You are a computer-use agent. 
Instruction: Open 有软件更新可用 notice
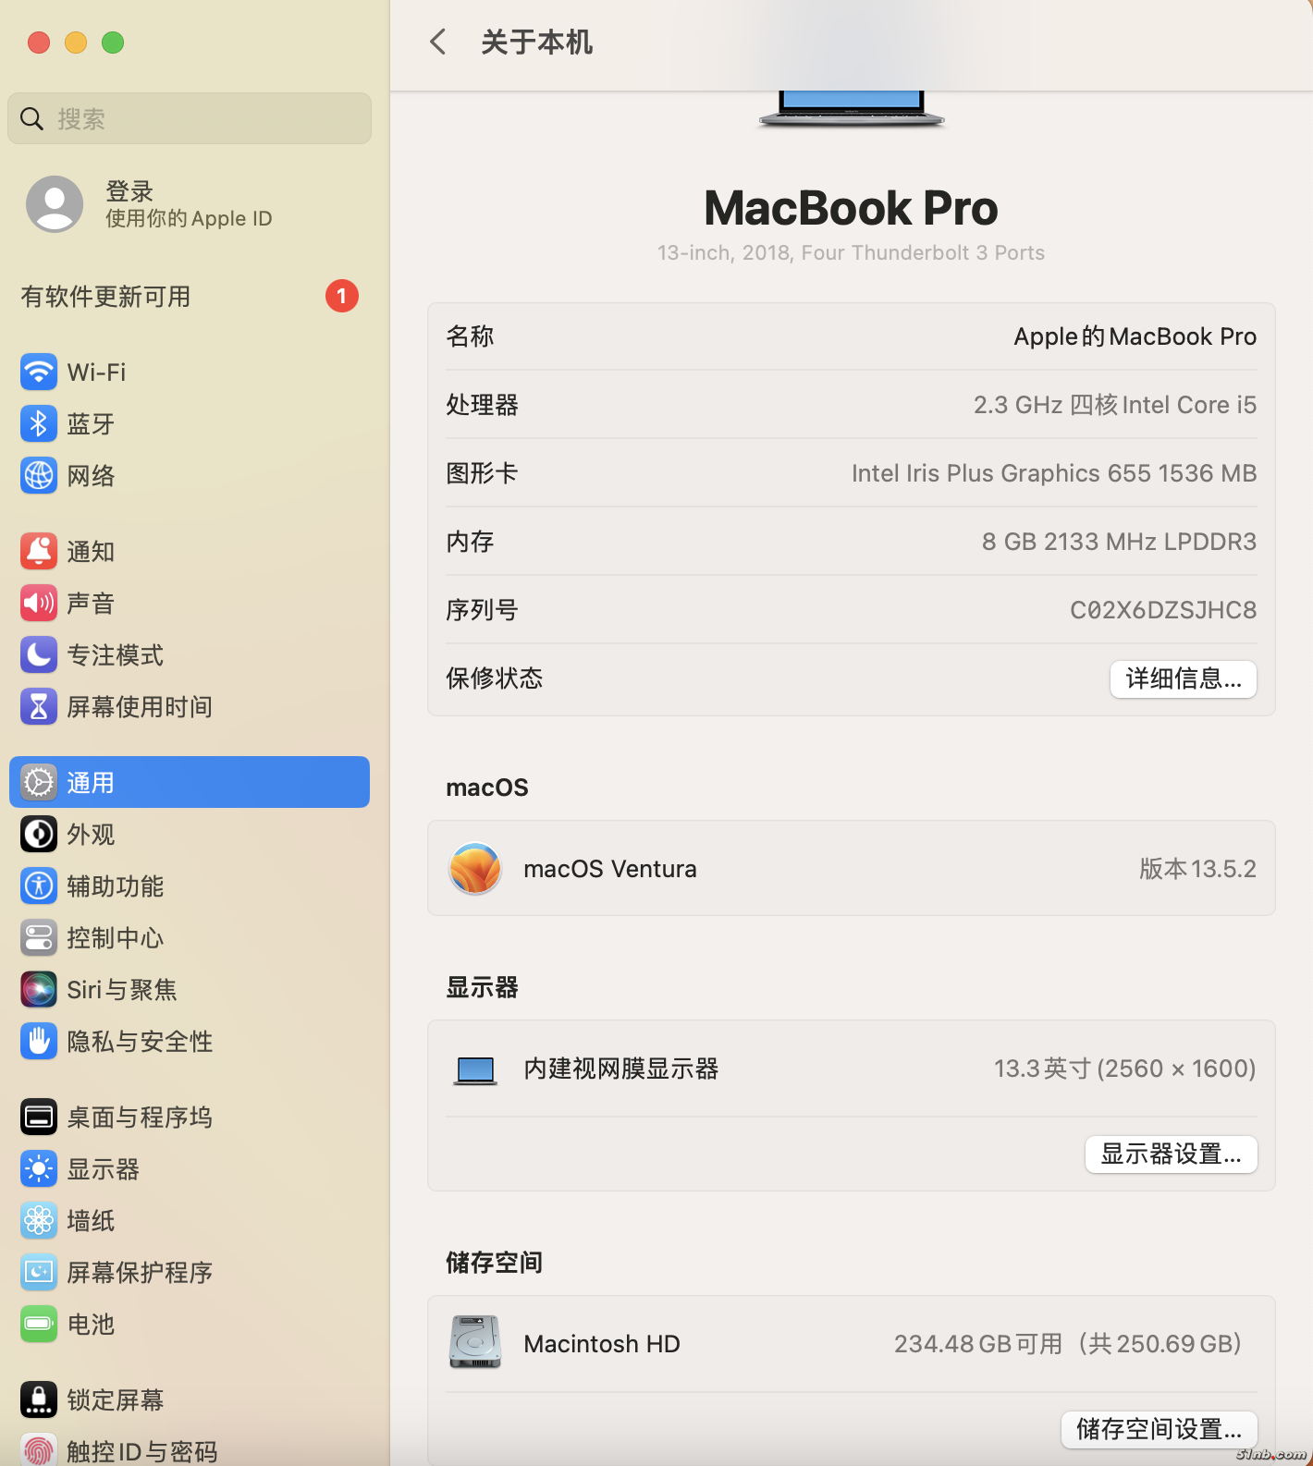tap(190, 296)
